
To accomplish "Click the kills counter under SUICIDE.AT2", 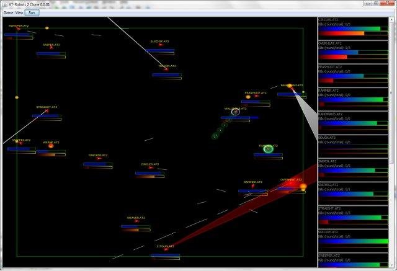I will (334, 237).
